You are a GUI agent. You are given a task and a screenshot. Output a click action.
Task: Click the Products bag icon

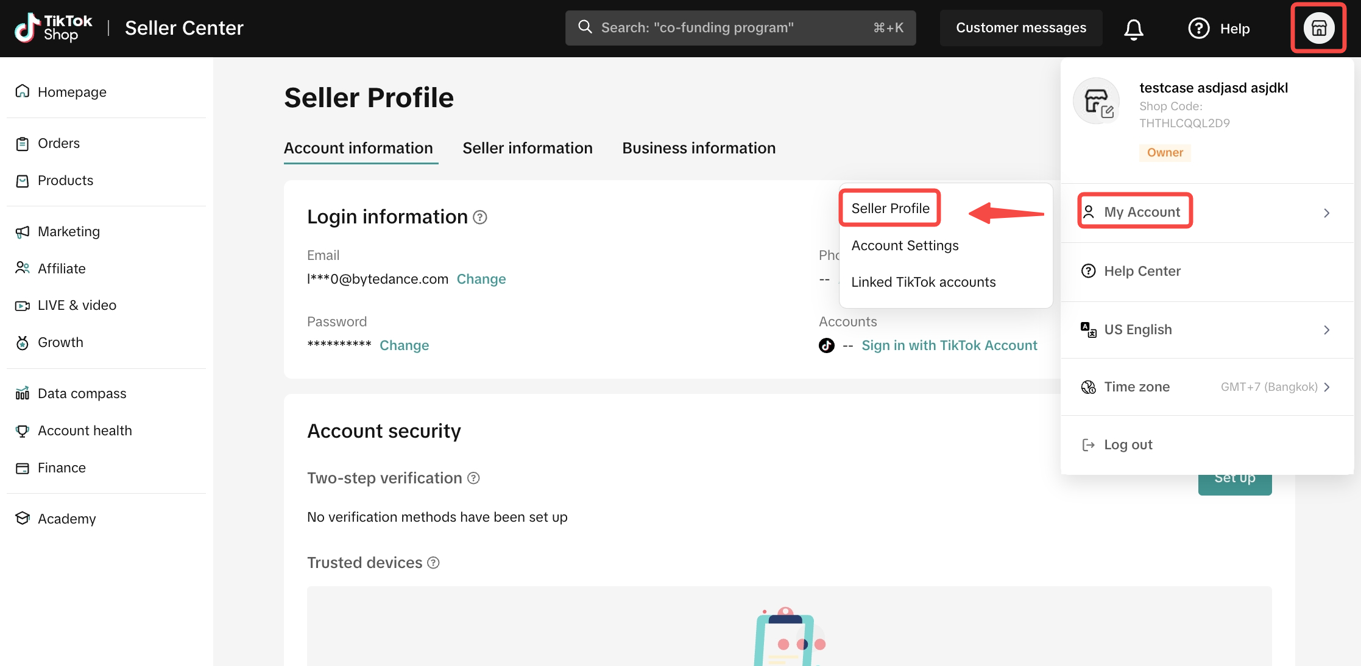(23, 181)
